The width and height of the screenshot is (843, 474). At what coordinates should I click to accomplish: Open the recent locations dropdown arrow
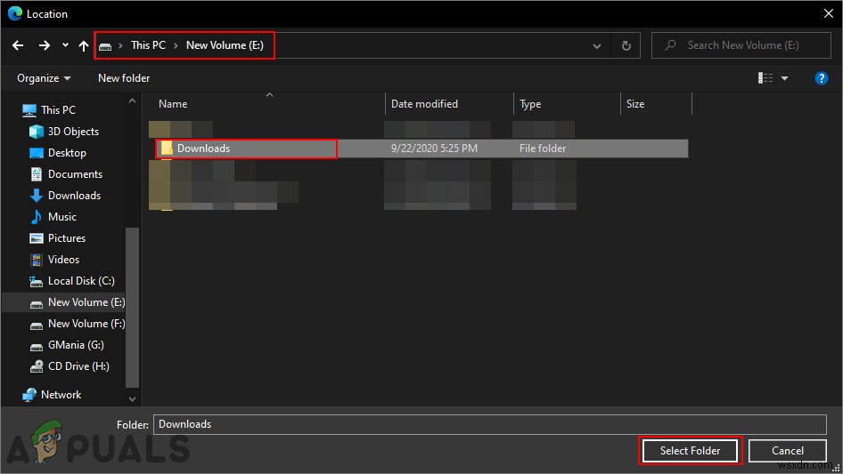click(65, 45)
